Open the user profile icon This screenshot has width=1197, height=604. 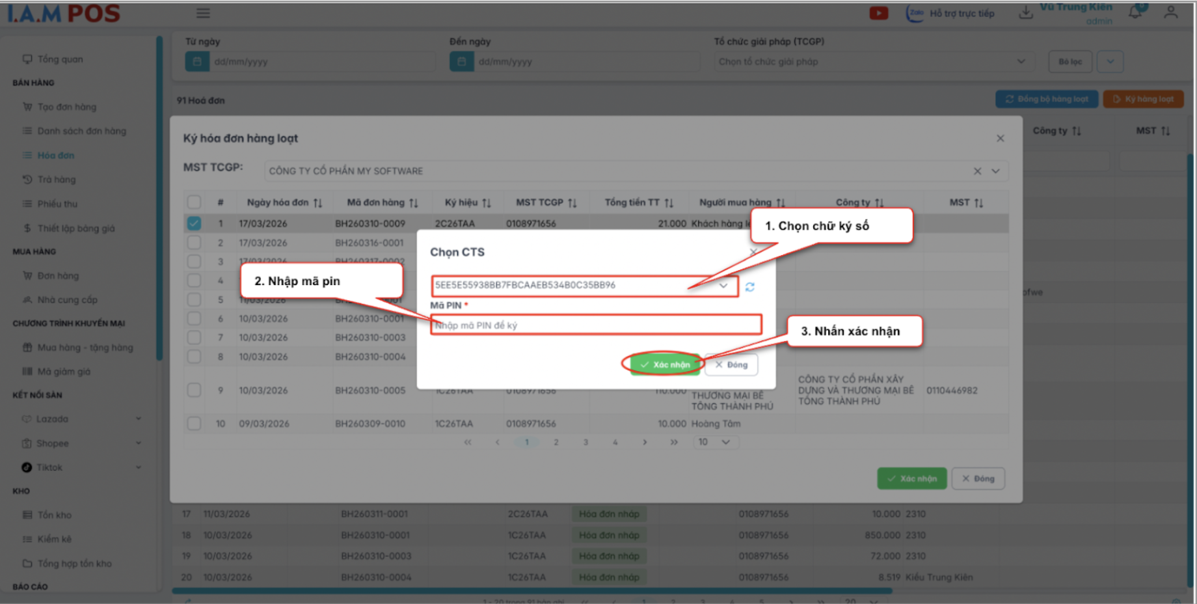pos(1170,12)
